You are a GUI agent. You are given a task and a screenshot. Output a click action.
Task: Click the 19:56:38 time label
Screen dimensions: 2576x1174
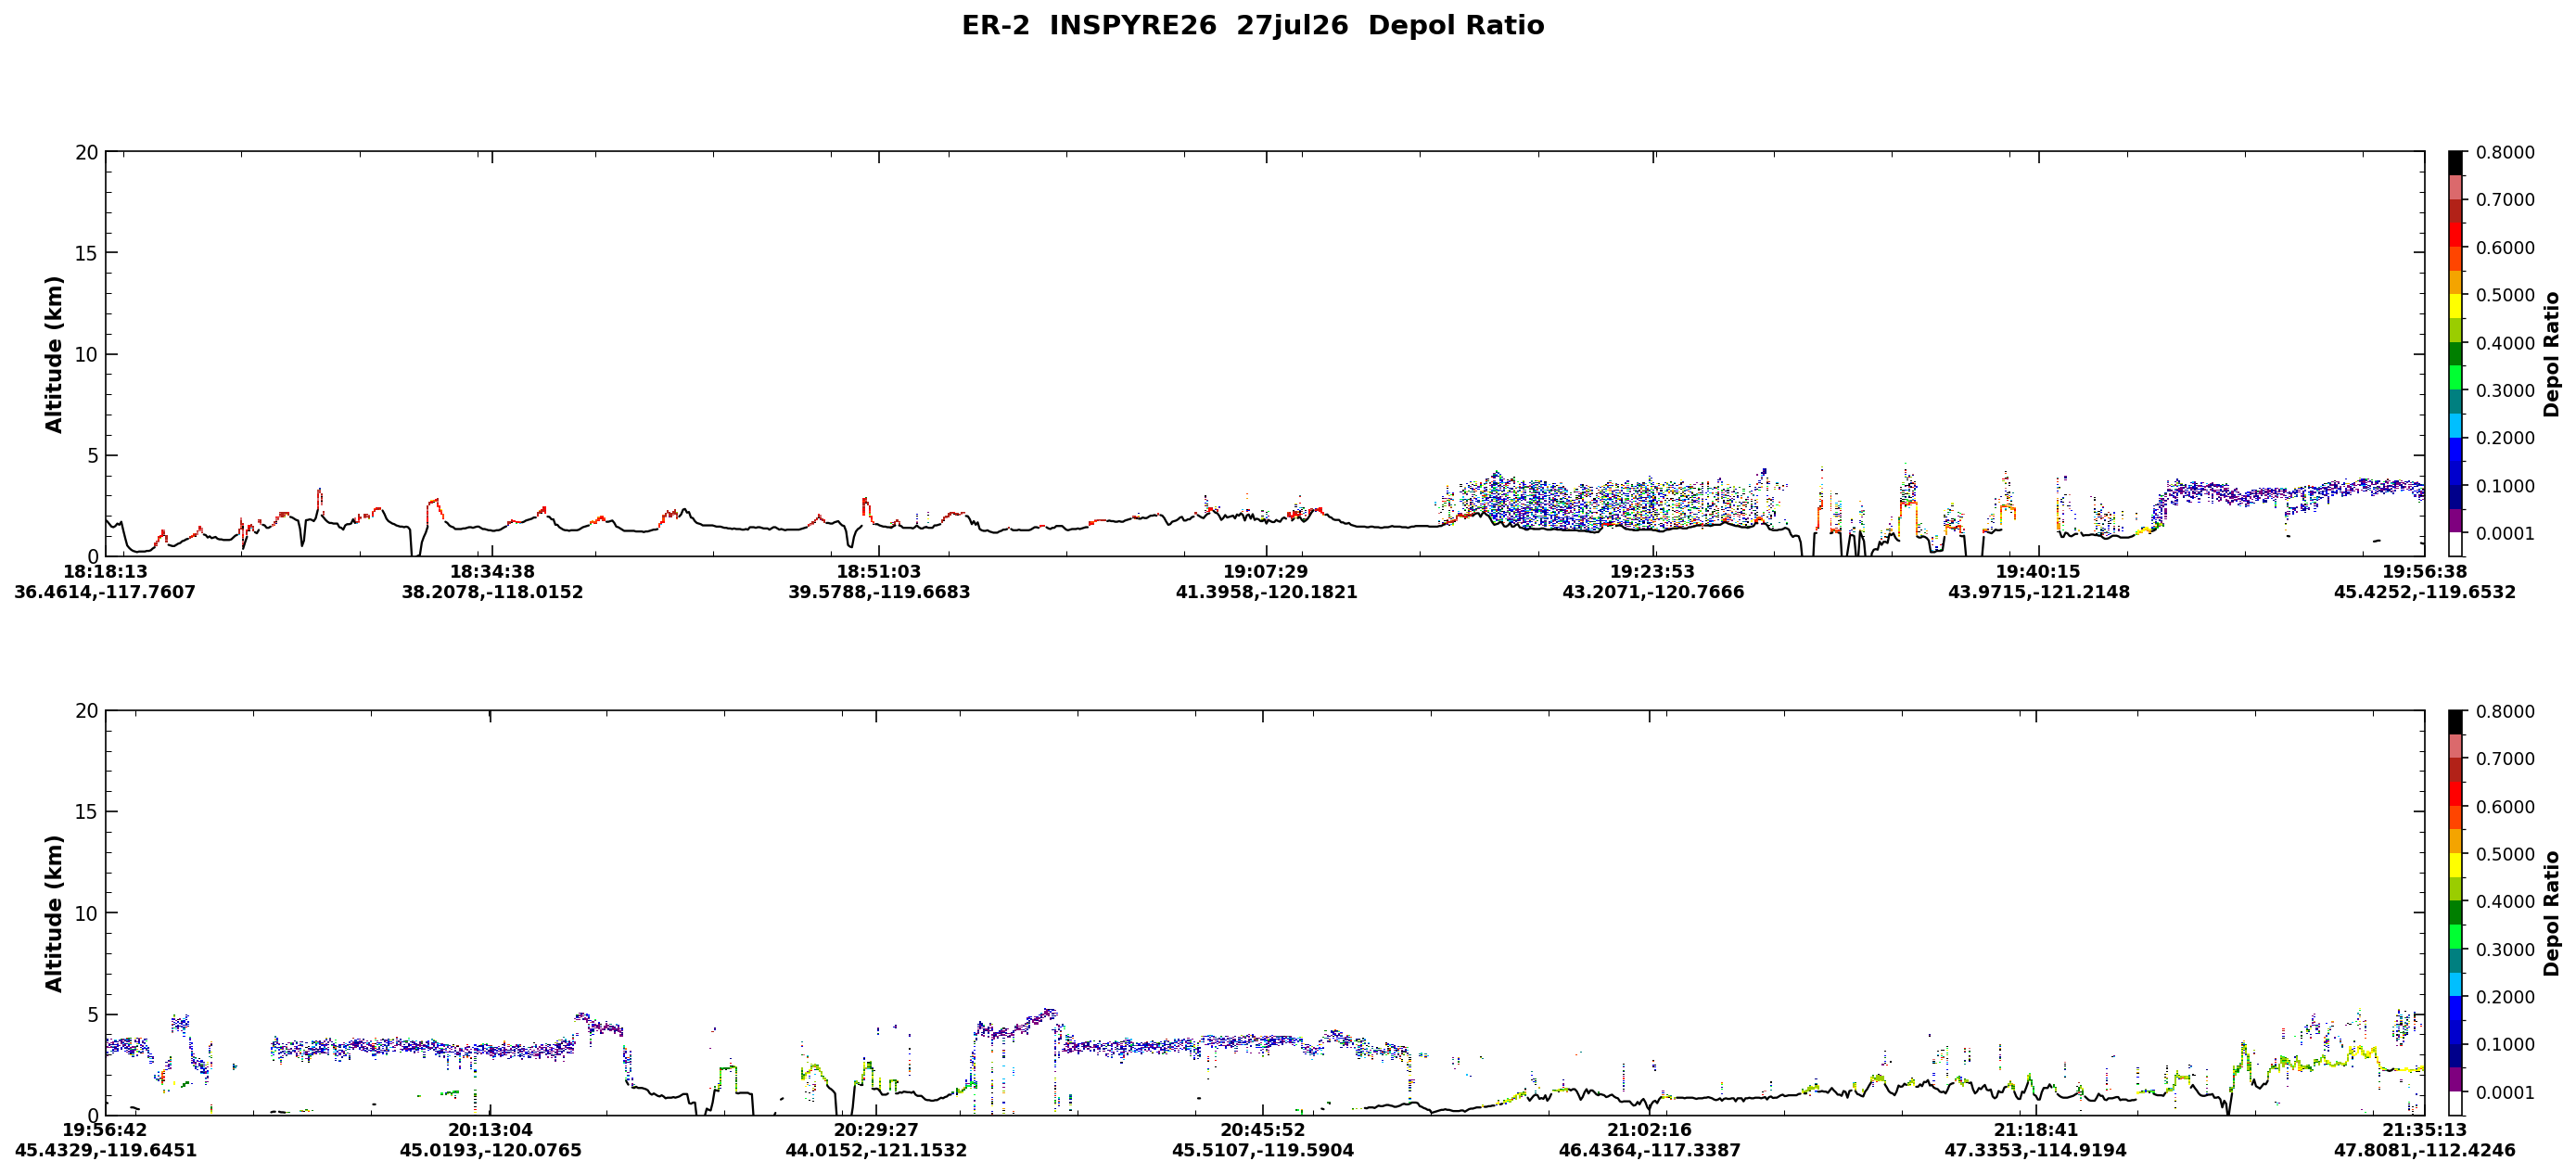click(2425, 572)
